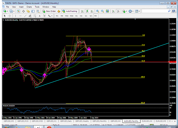
Task: Expand Periods dropdown arrow
Action: click(133, 11)
